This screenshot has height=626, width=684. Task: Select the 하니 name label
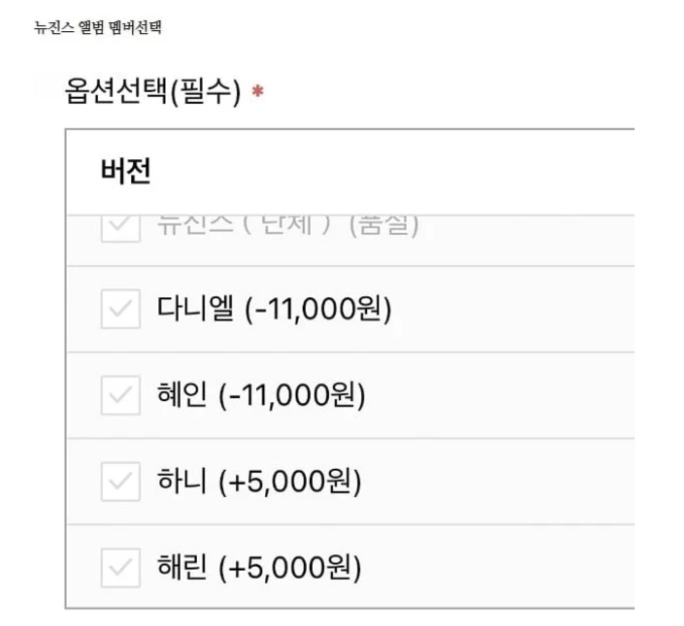(182, 481)
